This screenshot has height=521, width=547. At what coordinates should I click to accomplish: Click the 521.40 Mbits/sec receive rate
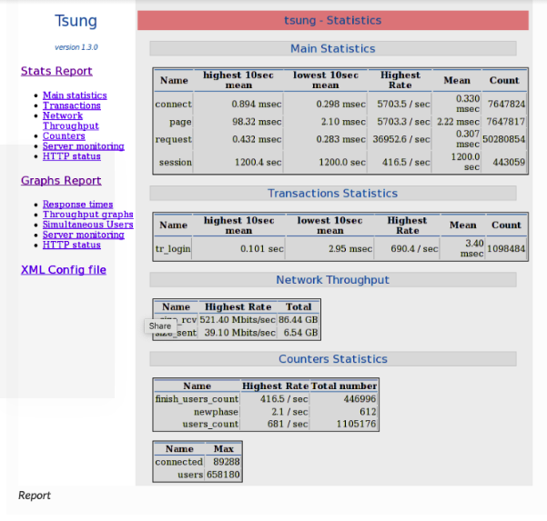[x=238, y=319]
